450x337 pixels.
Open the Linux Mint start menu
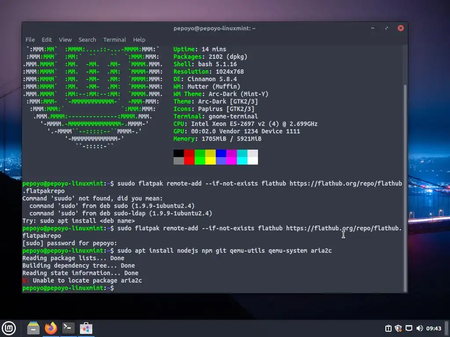pyautogui.click(x=9, y=328)
